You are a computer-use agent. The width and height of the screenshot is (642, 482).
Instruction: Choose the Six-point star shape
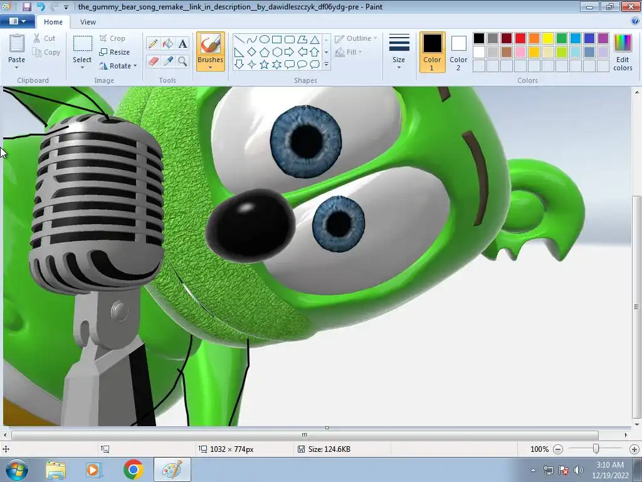pos(276,65)
